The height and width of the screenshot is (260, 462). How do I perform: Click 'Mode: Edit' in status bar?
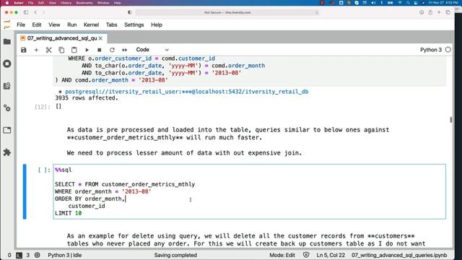point(282,255)
